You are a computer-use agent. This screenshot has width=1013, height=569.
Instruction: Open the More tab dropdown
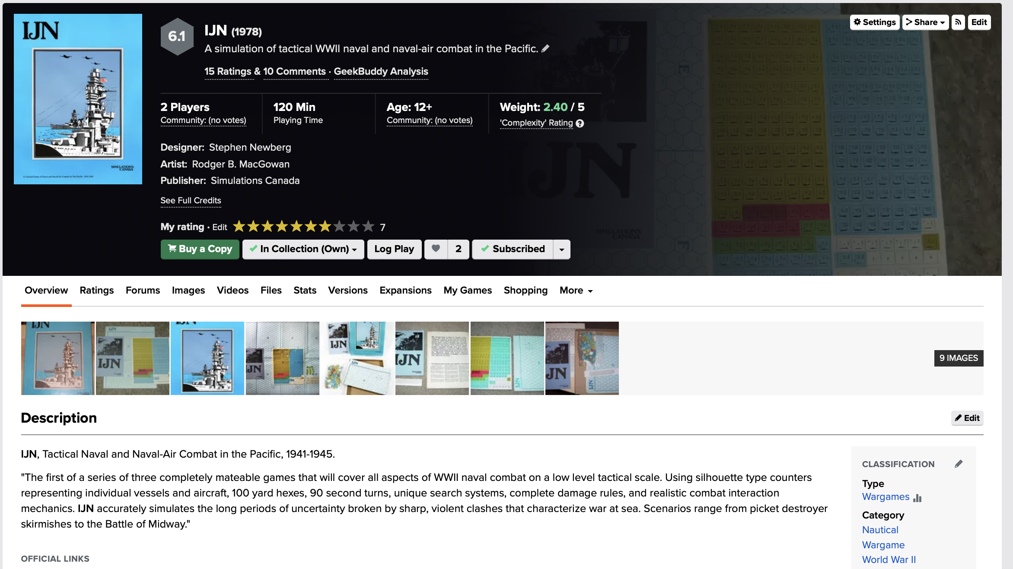pos(576,291)
